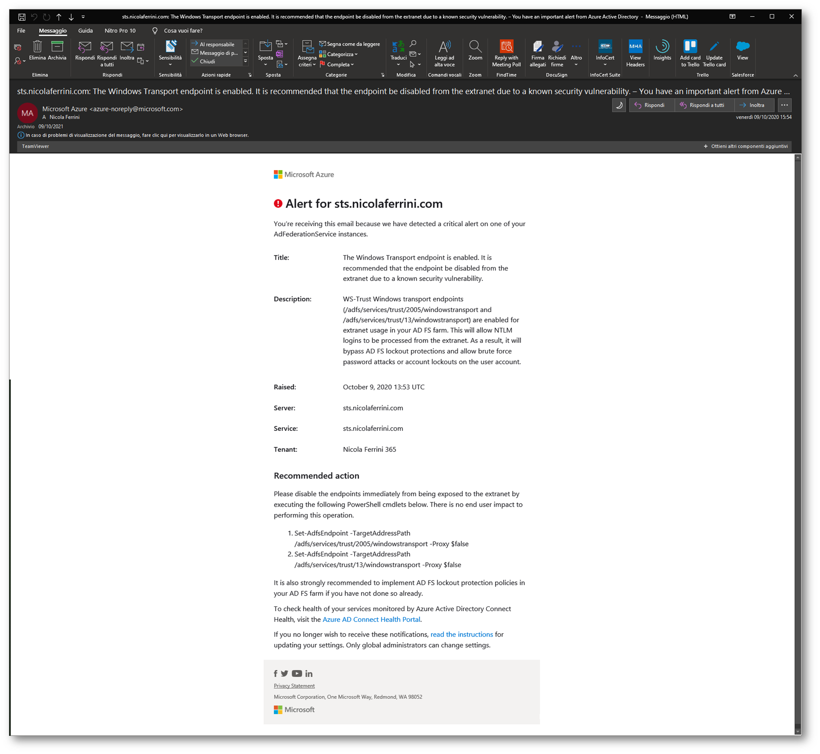Click read the instructions link
This screenshot has width=820, height=754.
pos(462,634)
